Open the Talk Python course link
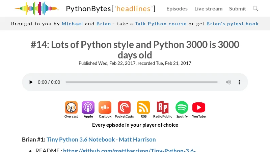The image size is (270, 152). (x=161, y=24)
